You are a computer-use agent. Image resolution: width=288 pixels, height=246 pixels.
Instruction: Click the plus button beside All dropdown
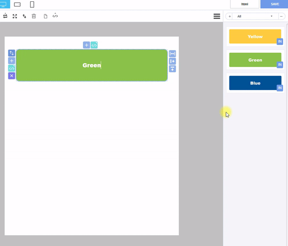tap(230, 16)
